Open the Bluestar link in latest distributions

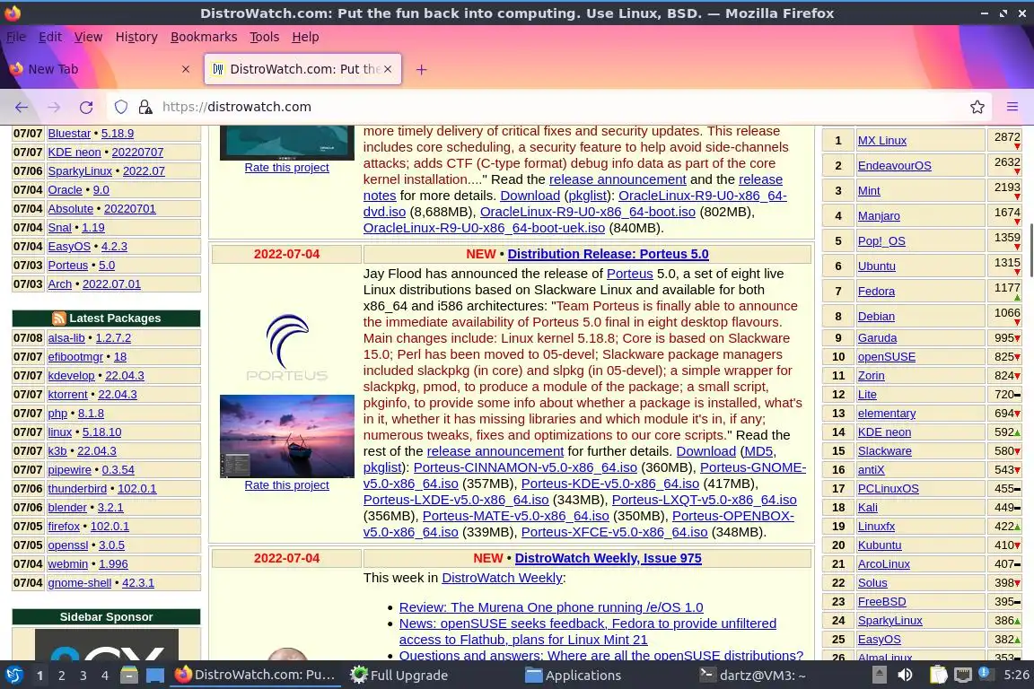69,133
